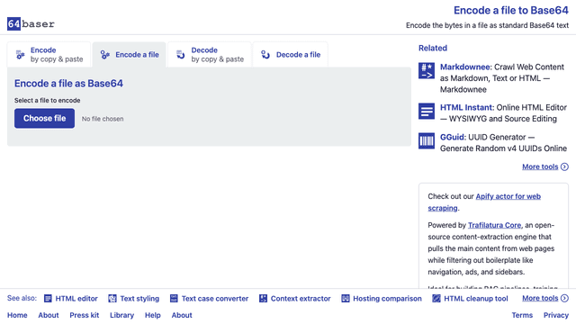This screenshot has height=324, width=576.
Task: Open HTML editor in See also bar
Action: tap(76, 299)
